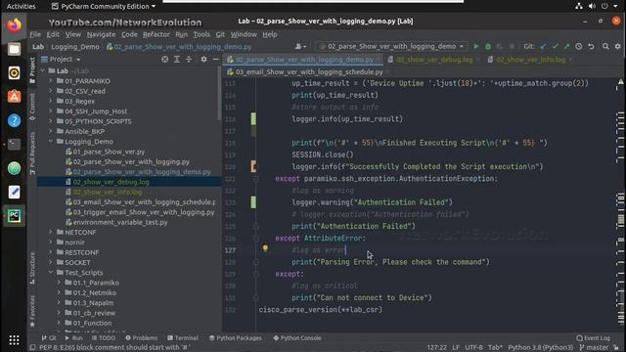Toggle fold marker at line 121 except
626x352 pixels.
[256, 179]
